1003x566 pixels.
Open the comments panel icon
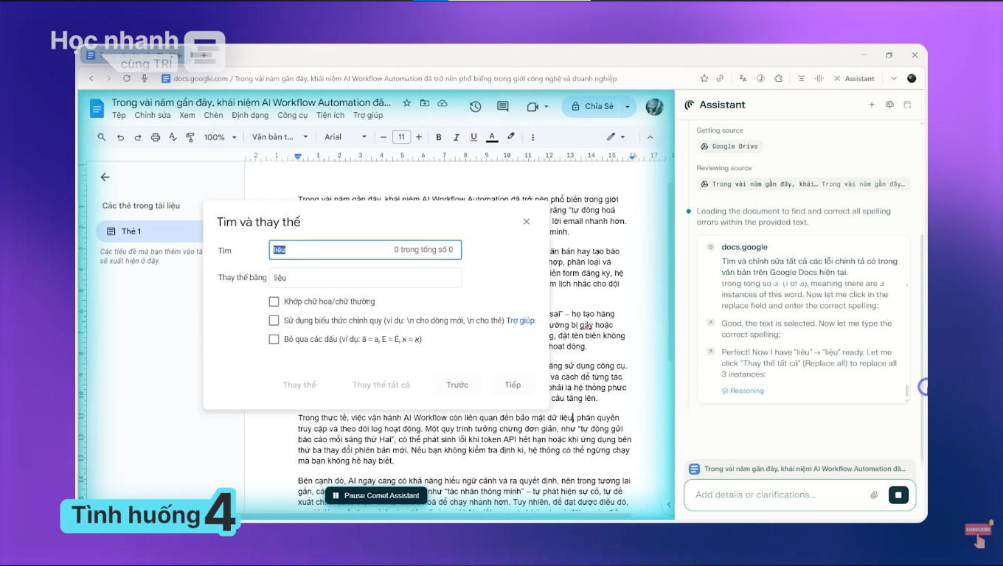pyautogui.click(x=503, y=107)
